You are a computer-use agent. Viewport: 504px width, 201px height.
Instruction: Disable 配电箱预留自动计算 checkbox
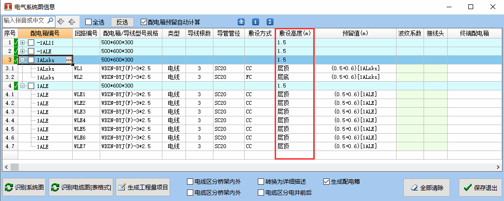[144, 22]
